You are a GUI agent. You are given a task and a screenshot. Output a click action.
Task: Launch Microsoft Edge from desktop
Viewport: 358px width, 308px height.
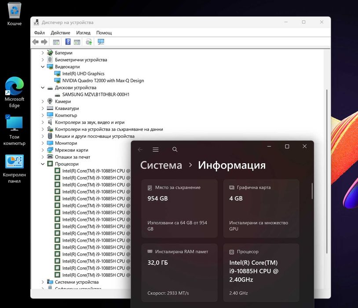pyautogui.click(x=15, y=92)
